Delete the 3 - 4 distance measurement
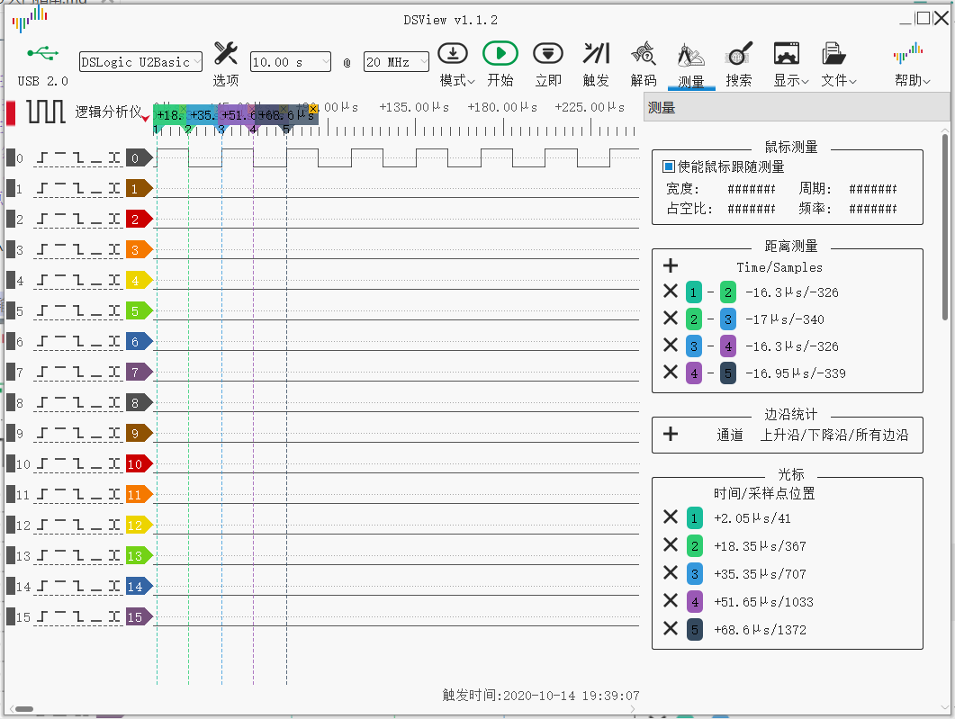 (670, 345)
